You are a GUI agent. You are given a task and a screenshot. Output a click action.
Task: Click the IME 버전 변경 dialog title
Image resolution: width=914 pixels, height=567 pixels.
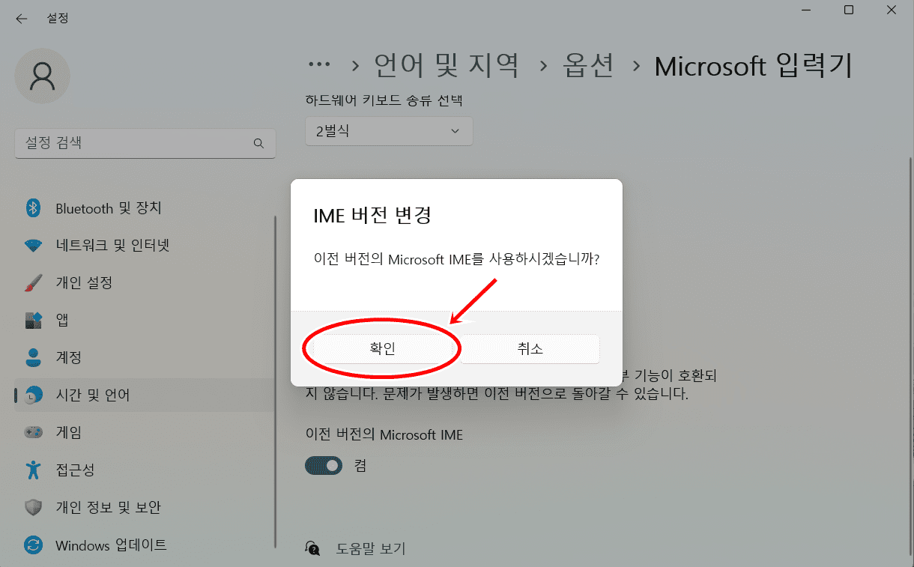[372, 216]
